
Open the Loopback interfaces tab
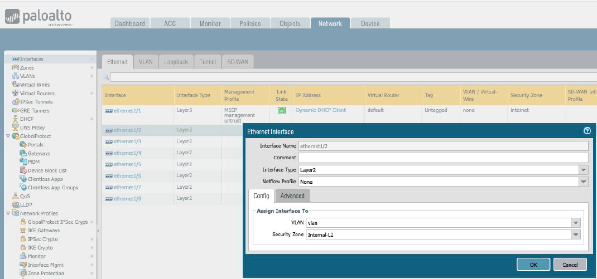click(x=176, y=62)
